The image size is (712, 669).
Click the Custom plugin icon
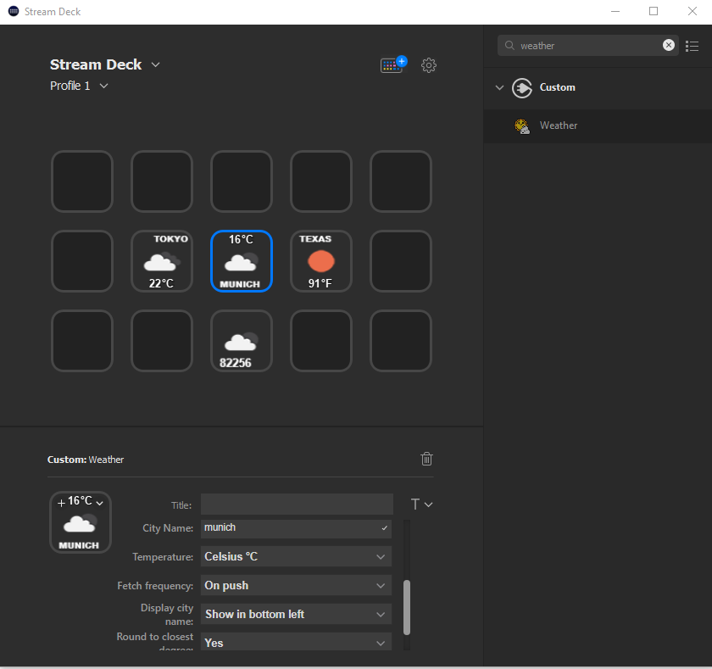521,87
